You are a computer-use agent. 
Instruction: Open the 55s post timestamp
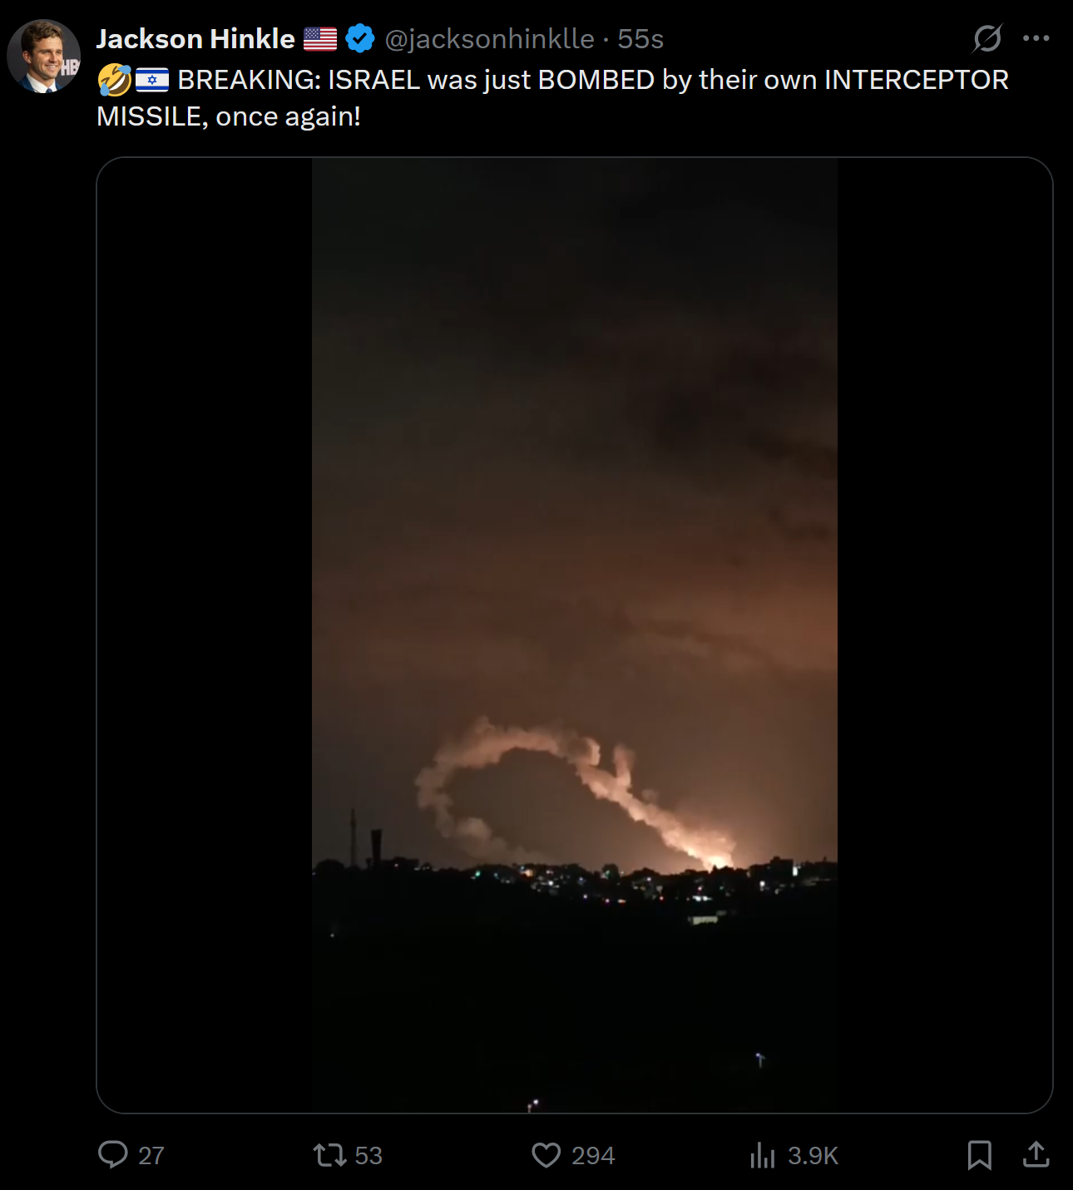click(640, 38)
